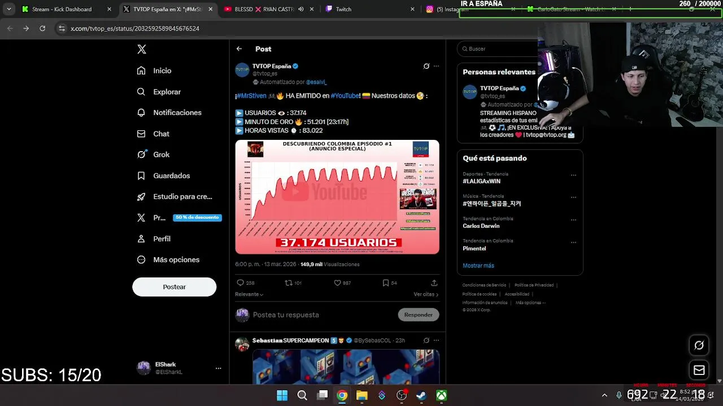
Task: Expand the Relevante sort dropdown
Action: 249,294
